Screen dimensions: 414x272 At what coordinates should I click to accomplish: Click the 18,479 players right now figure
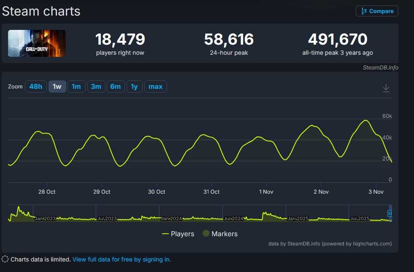[120, 39]
